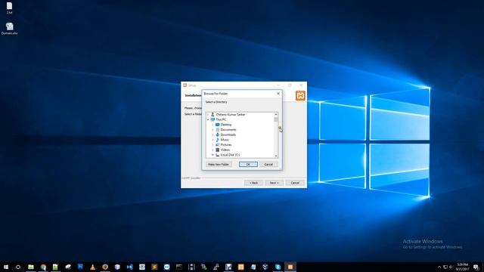Image resolution: width=484 pixels, height=272 pixels.
Task: Expand the Music folder node
Action: pyautogui.click(x=213, y=140)
